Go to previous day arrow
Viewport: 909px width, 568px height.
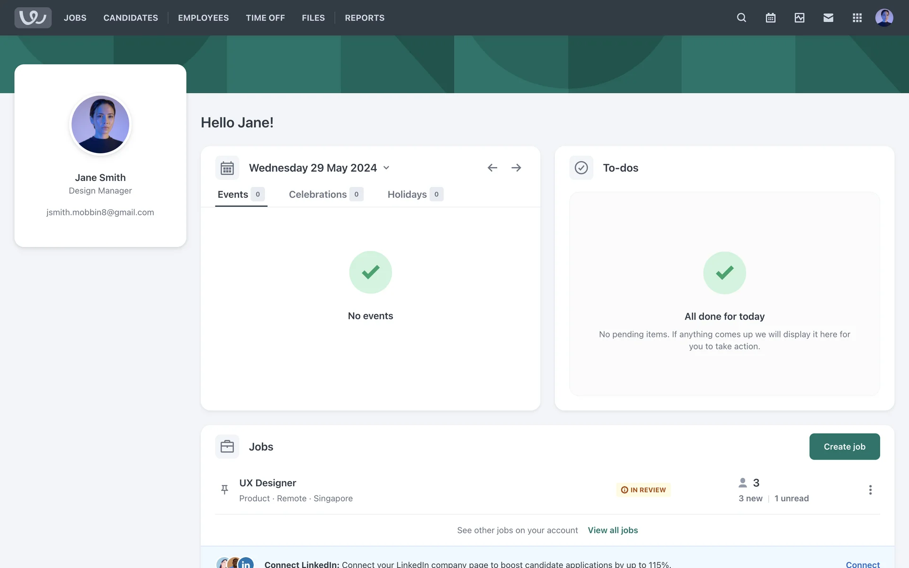point(492,168)
